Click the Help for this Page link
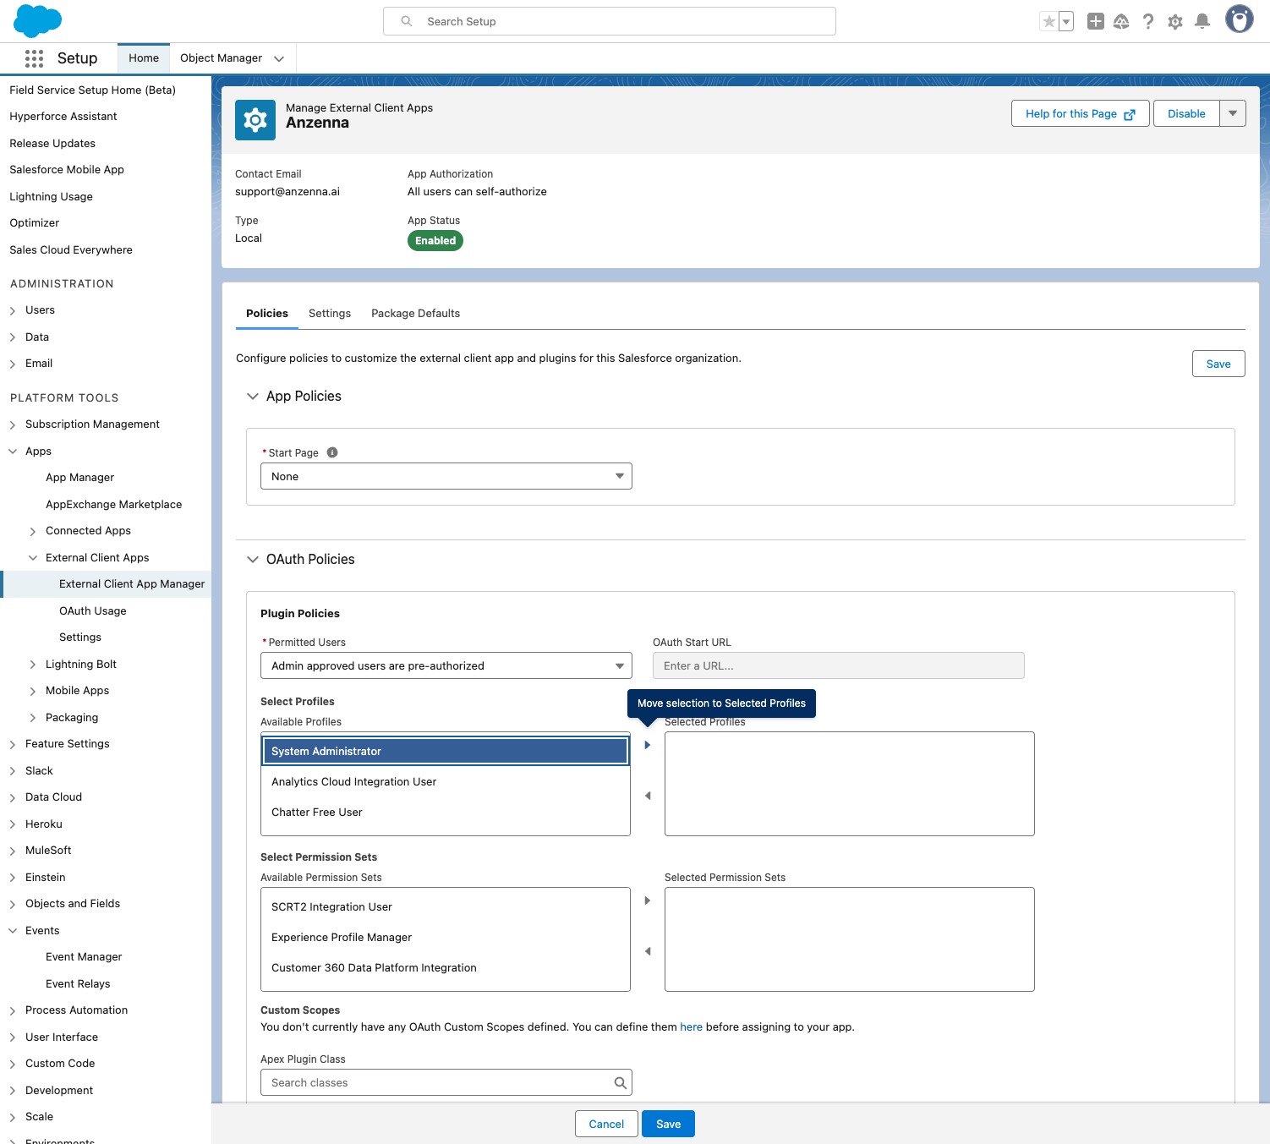Image resolution: width=1270 pixels, height=1144 pixels. tap(1079, 113)
